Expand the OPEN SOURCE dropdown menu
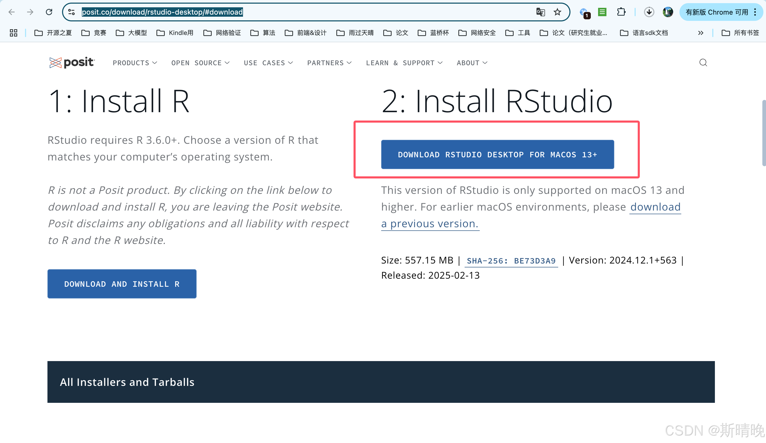 click(x=200, y=63)
